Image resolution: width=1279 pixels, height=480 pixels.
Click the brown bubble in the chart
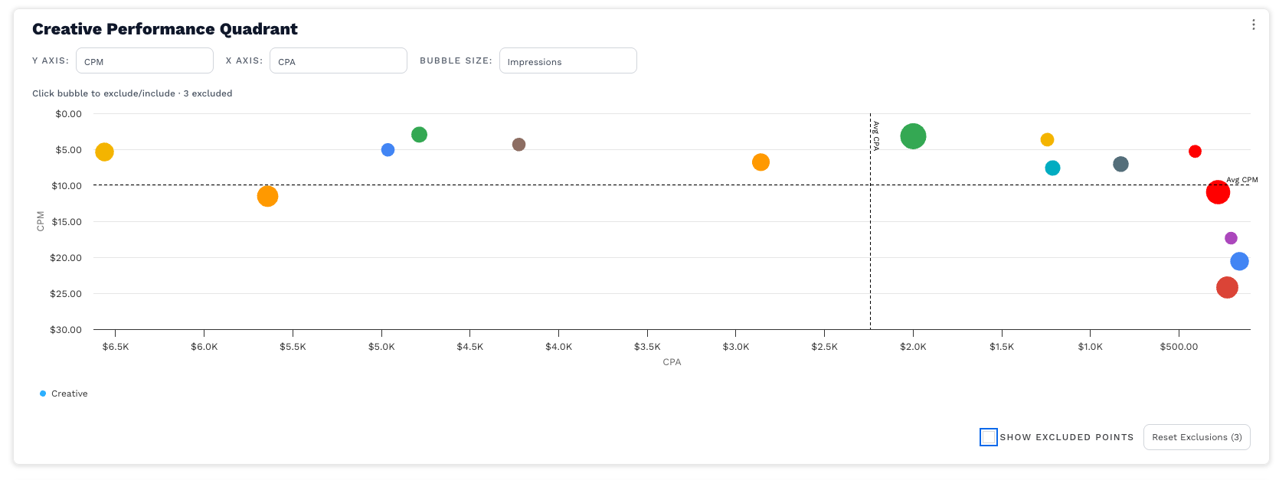[518, 145]
